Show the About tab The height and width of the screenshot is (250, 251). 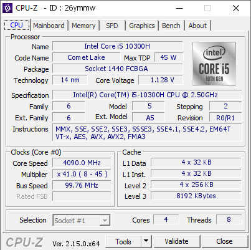tap(197, 26)
